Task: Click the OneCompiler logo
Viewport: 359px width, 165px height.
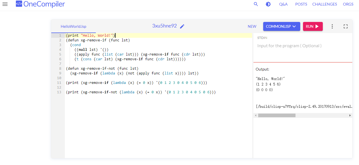Action: tap(40, 4)
